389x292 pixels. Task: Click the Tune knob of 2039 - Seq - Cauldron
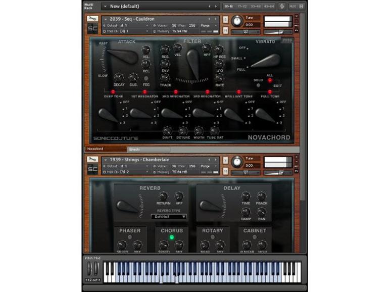coord(237,21)
